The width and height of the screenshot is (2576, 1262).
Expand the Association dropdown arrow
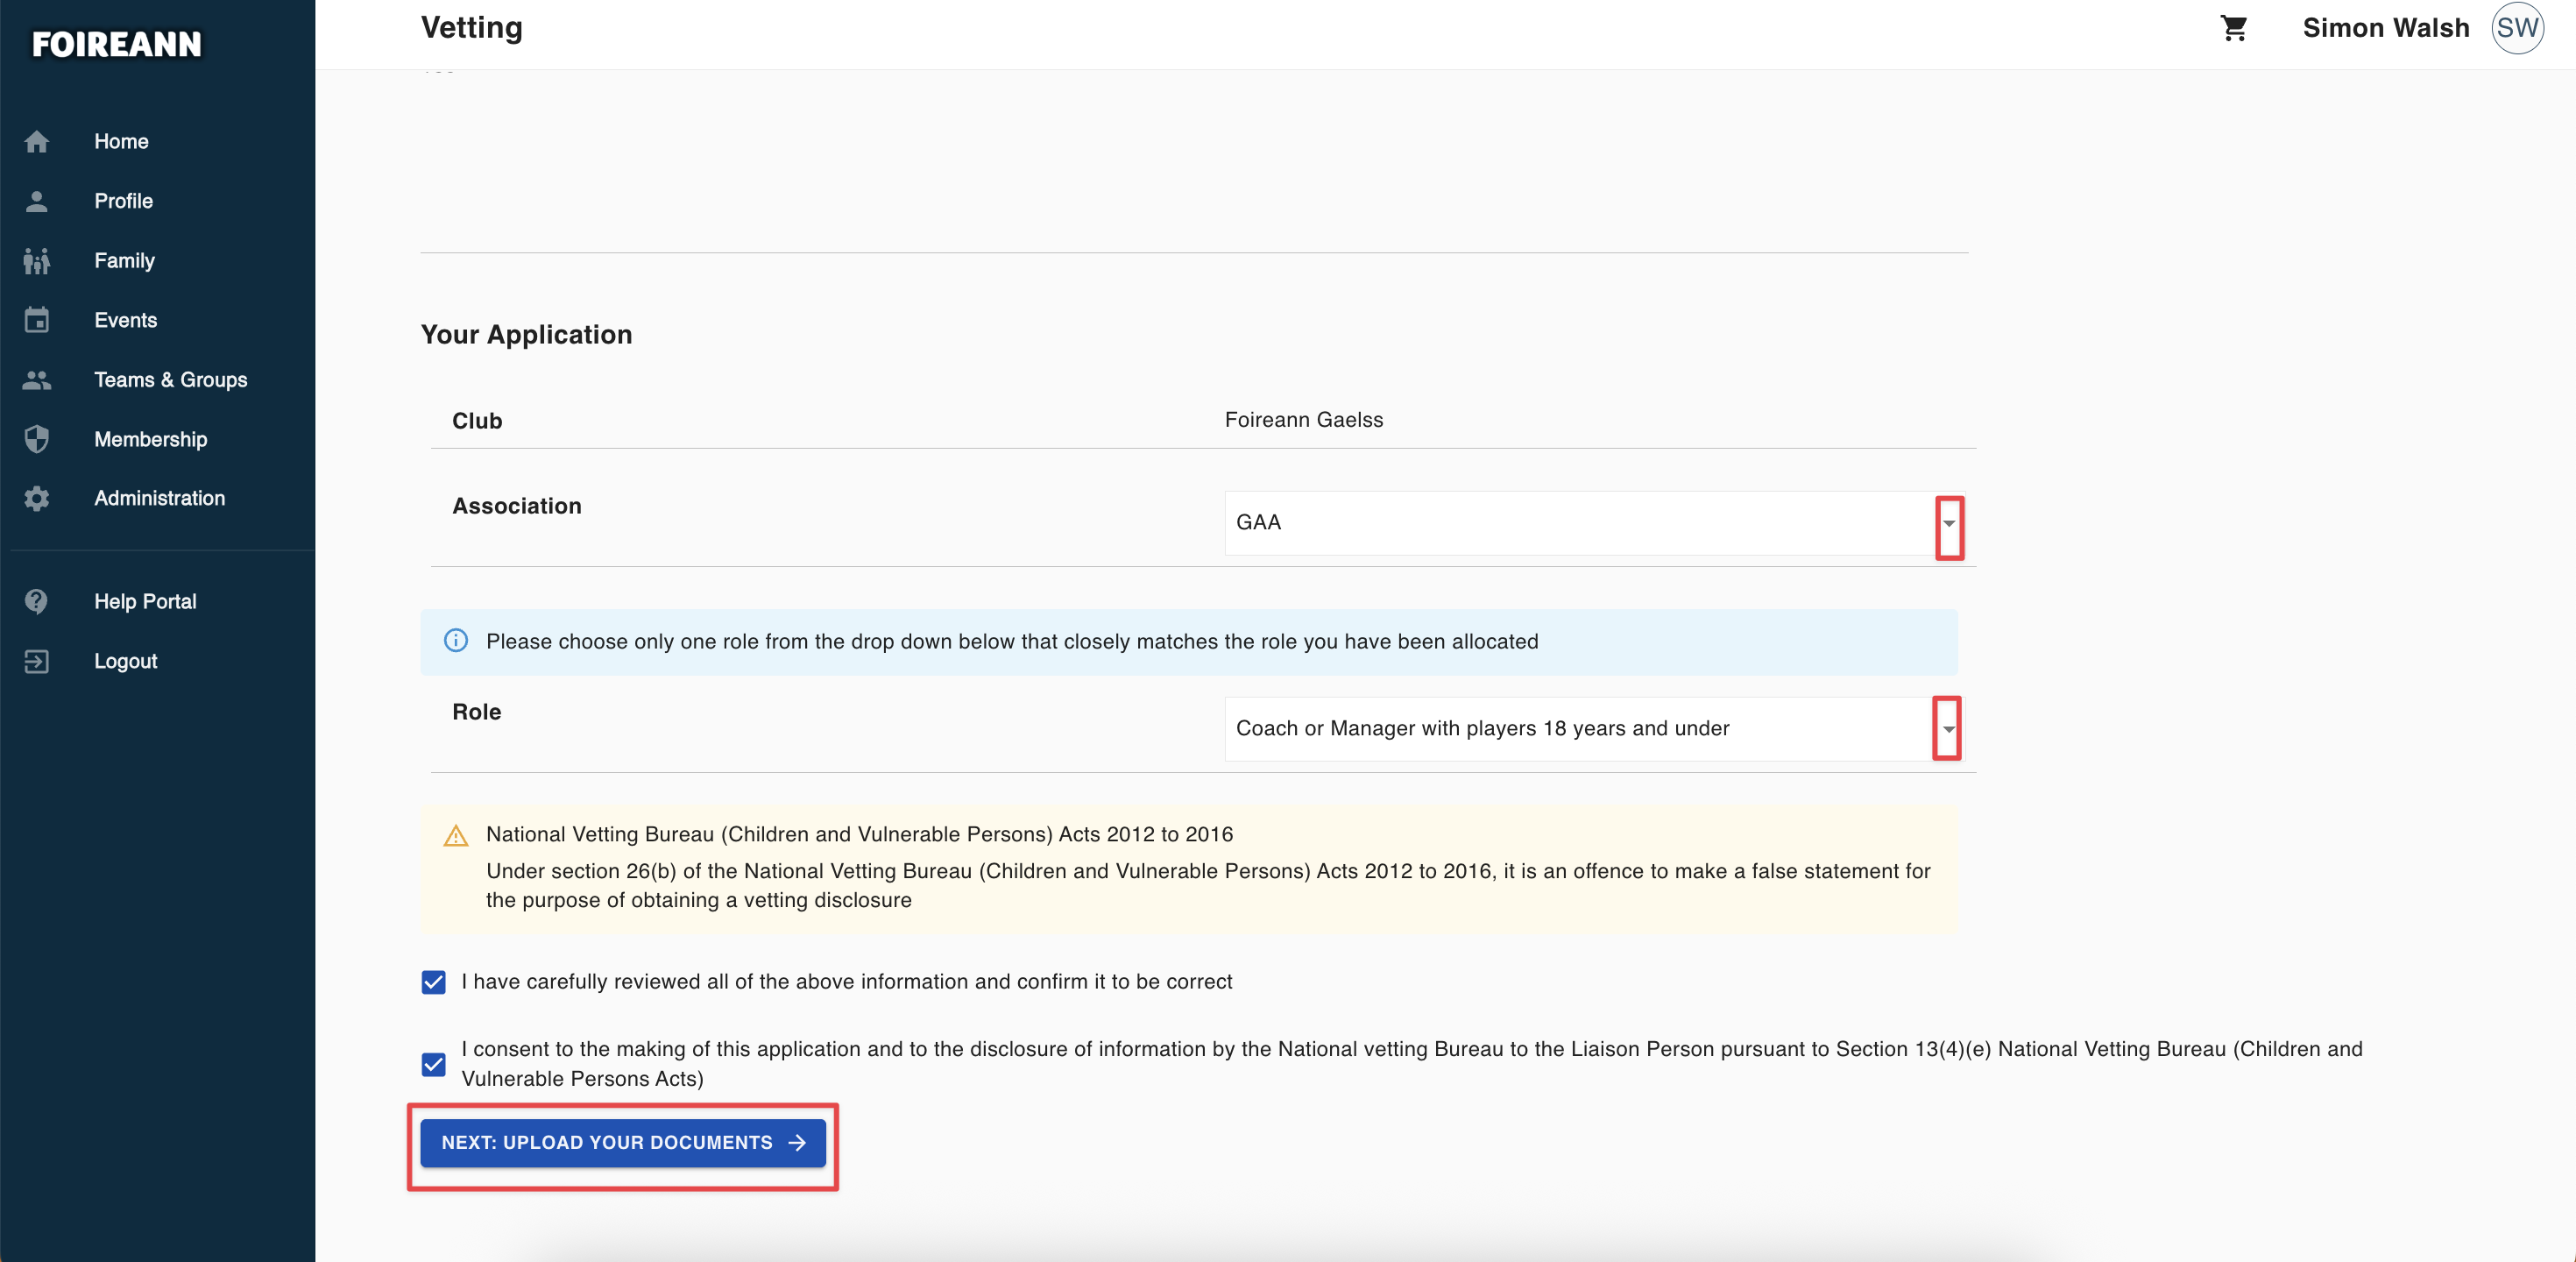pos(1949,524)
